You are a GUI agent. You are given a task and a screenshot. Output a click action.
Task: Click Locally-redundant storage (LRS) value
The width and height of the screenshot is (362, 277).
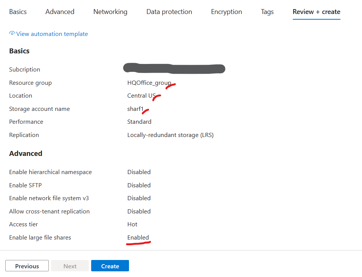(x=170, y=135)
